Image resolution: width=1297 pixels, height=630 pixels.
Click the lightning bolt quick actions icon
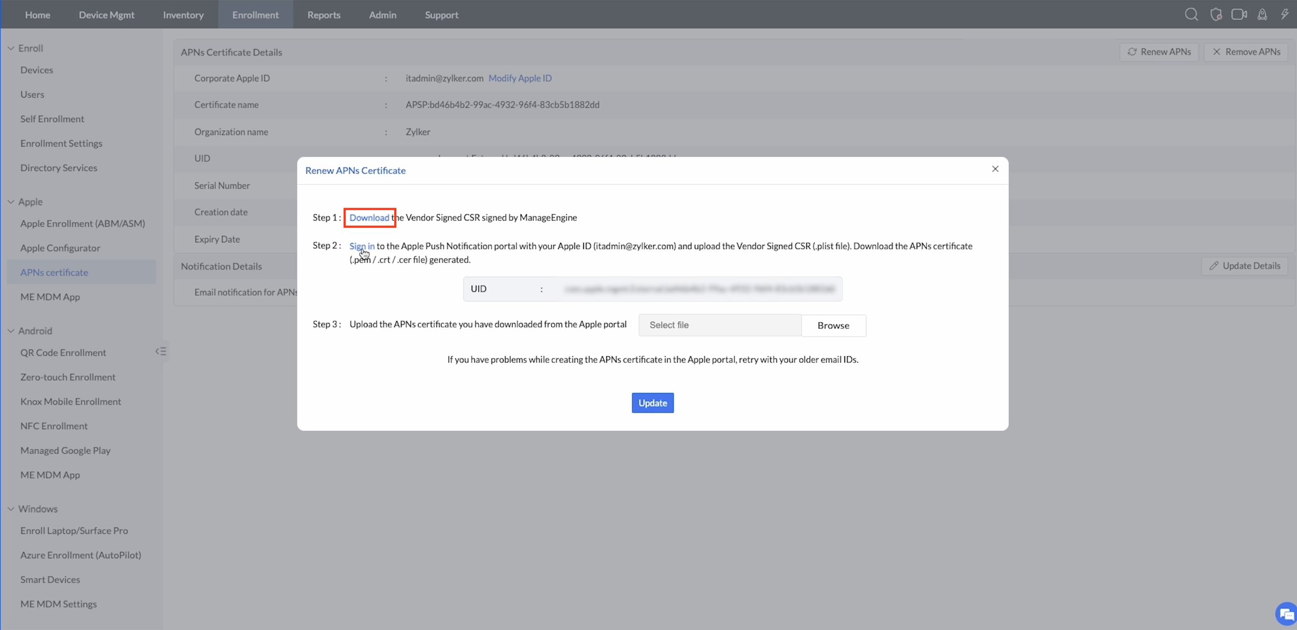point(1285,15)
